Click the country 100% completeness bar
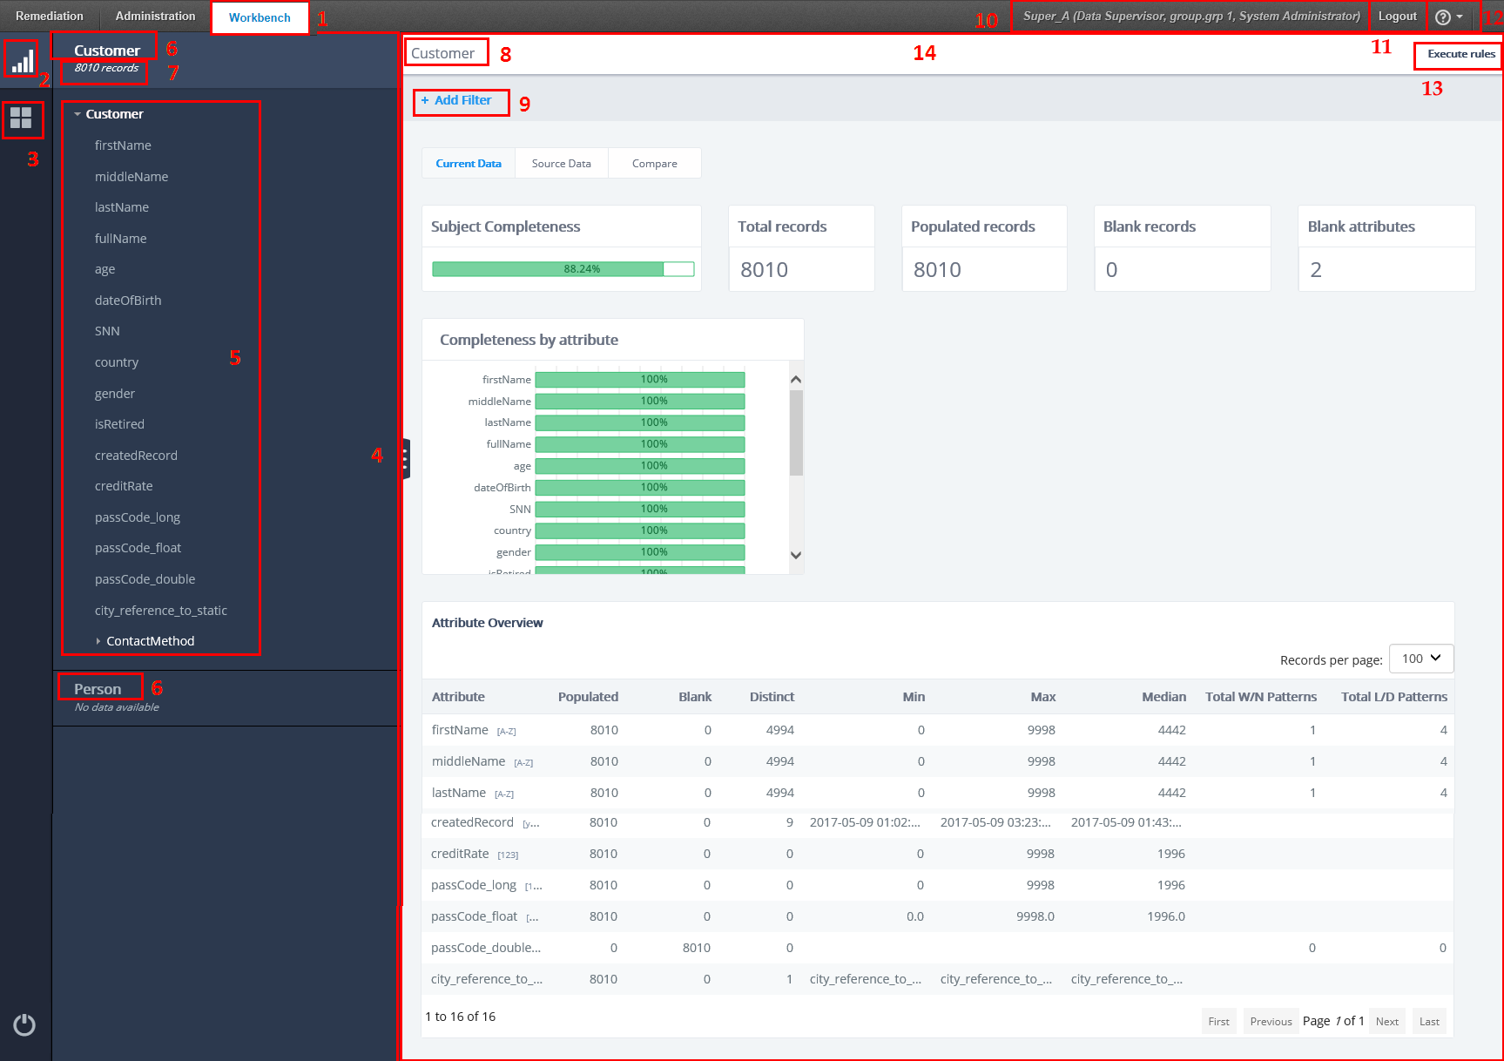Screen dimensions: 1504x1061 point(639,530)
